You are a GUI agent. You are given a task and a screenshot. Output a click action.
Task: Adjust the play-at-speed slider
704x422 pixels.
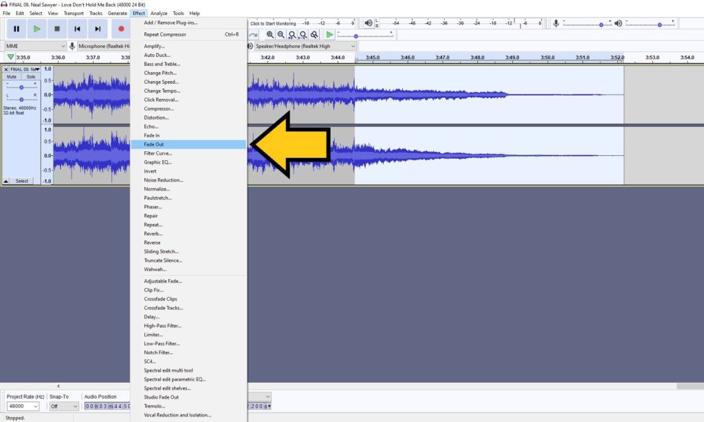[x=364, y=36]
